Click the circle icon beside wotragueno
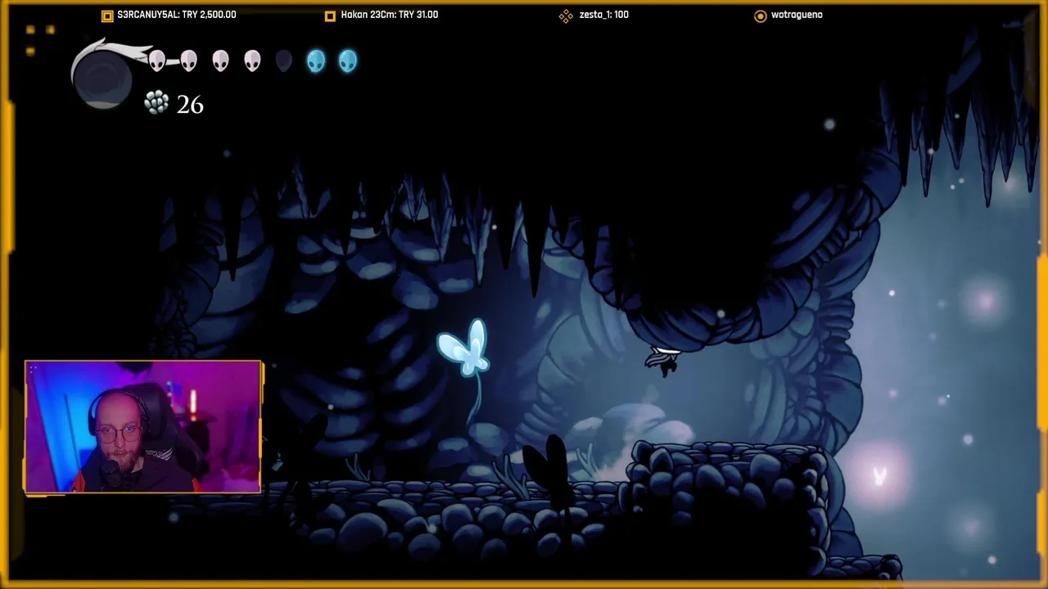The image size is (1048, 589). point(761,16)
